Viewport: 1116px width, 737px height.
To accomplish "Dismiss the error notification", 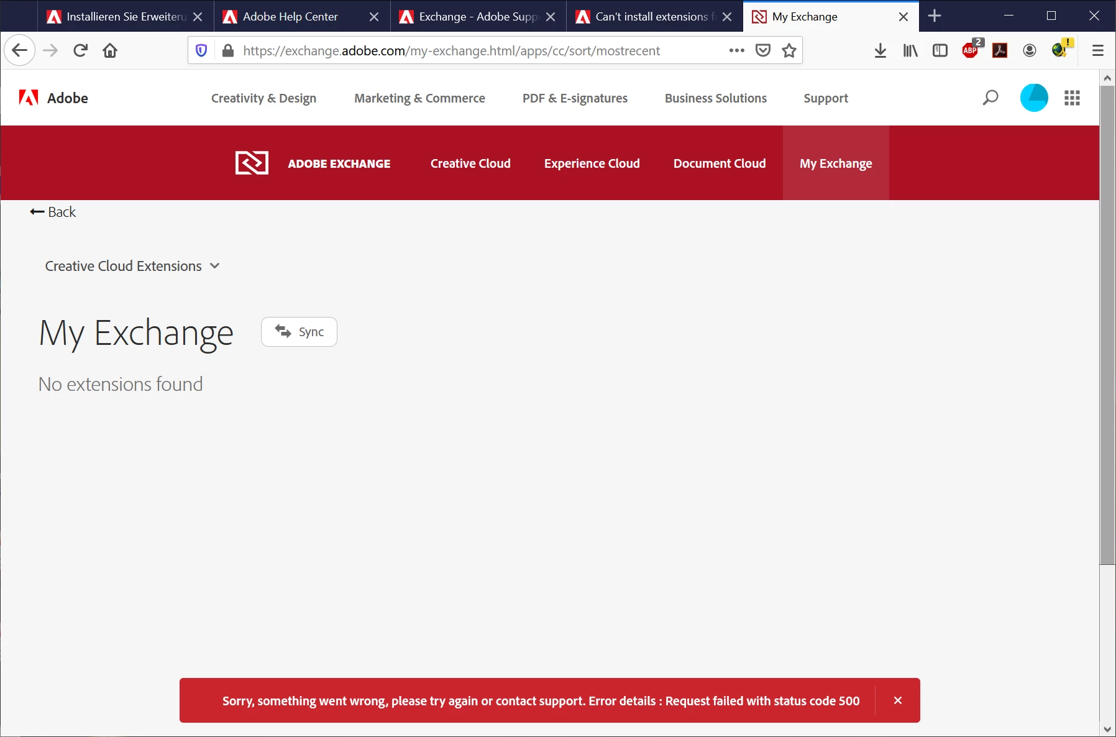I will pos(898,700).
